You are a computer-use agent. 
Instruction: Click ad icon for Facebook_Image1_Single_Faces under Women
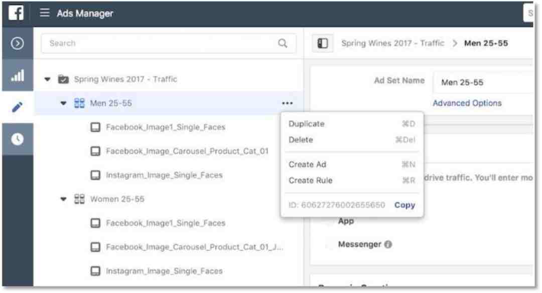tap(95, 223)
